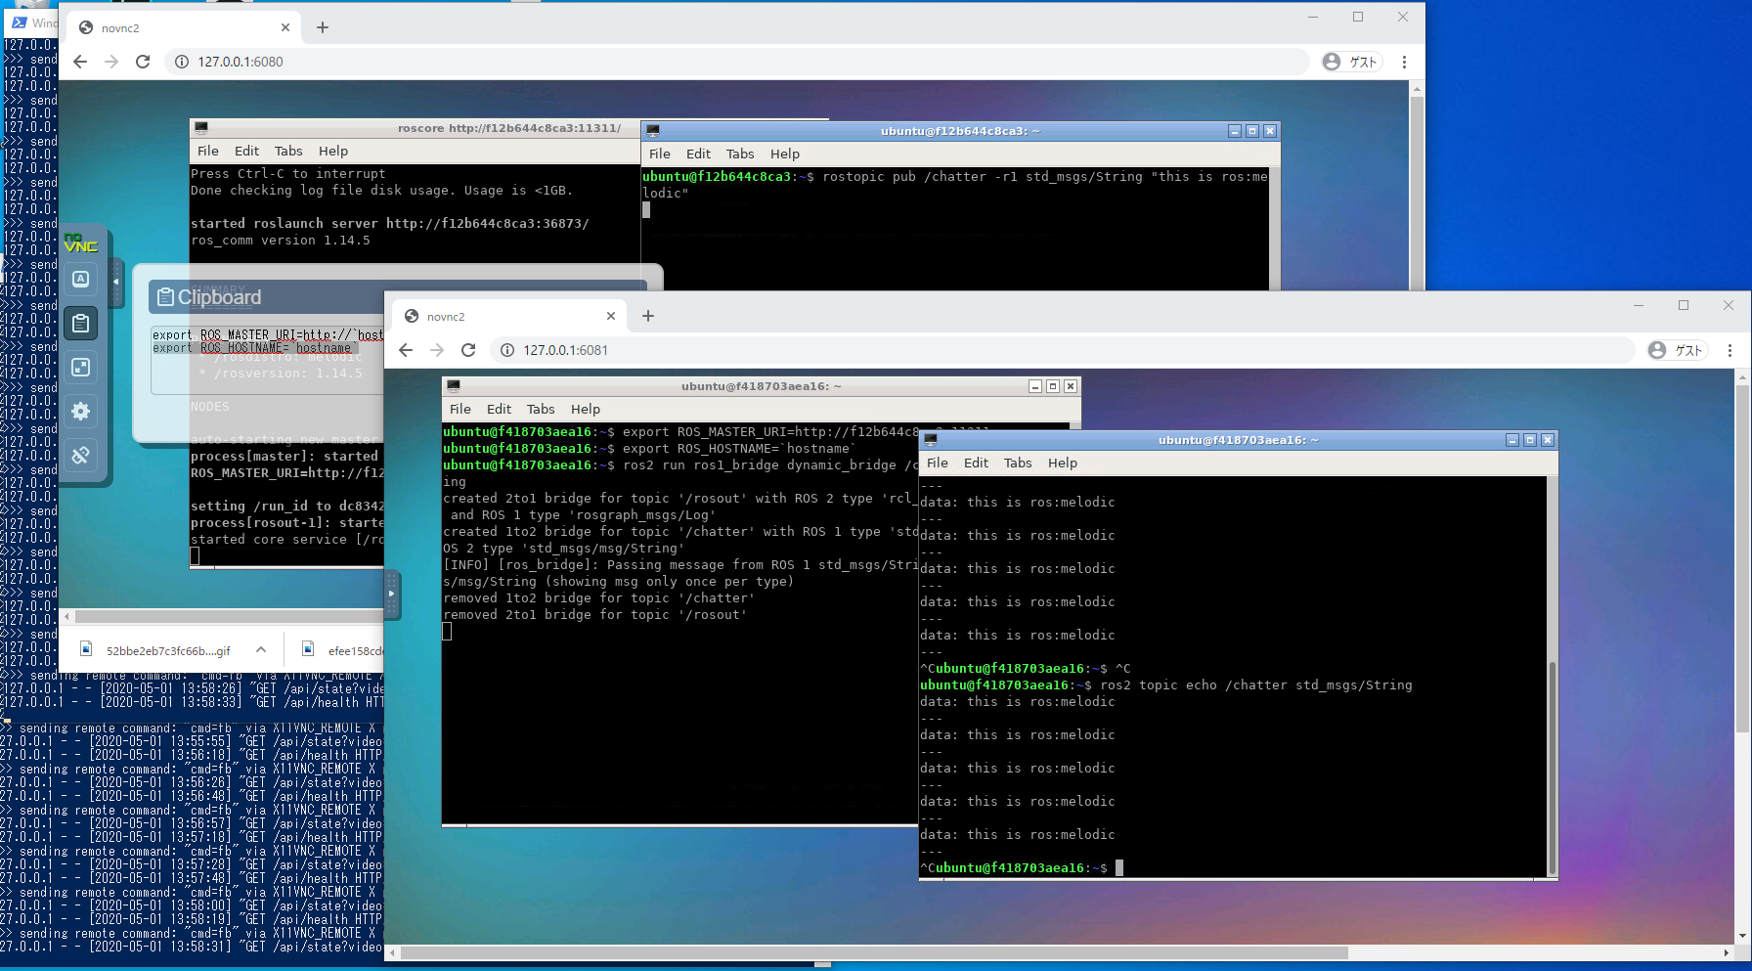Open the File menu in the roscore terminal
The image size is (1752, 971).
pos(207,151)
